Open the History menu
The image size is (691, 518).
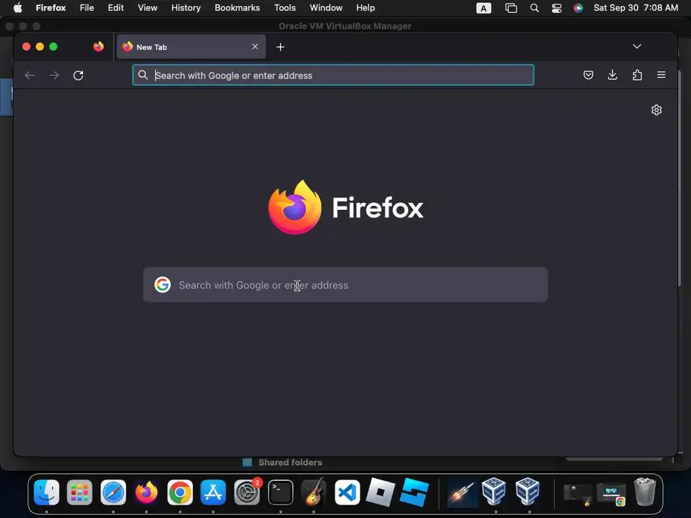pos(186,8)
